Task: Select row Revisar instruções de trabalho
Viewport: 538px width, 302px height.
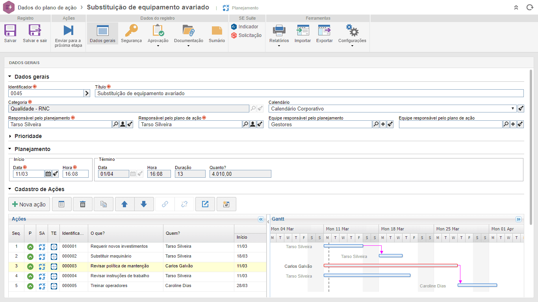Action: tap(137, 276)
